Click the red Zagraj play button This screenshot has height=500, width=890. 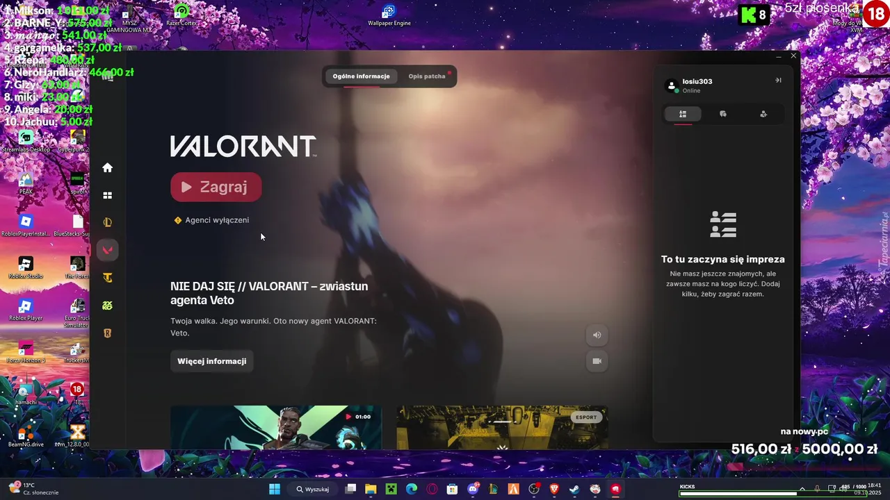(x=216, y=187)
